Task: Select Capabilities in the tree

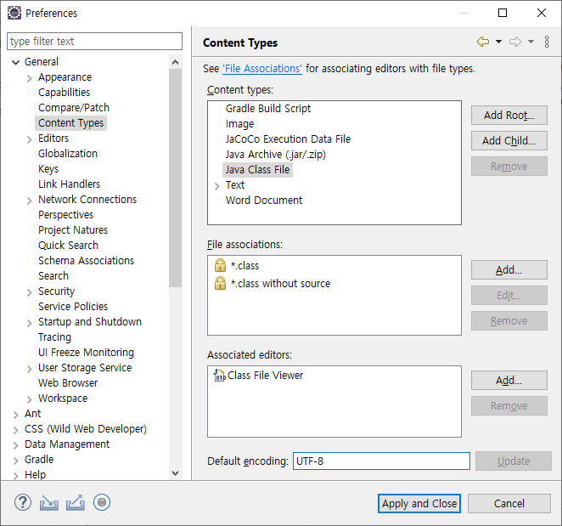Action: [x=65, y=93]
